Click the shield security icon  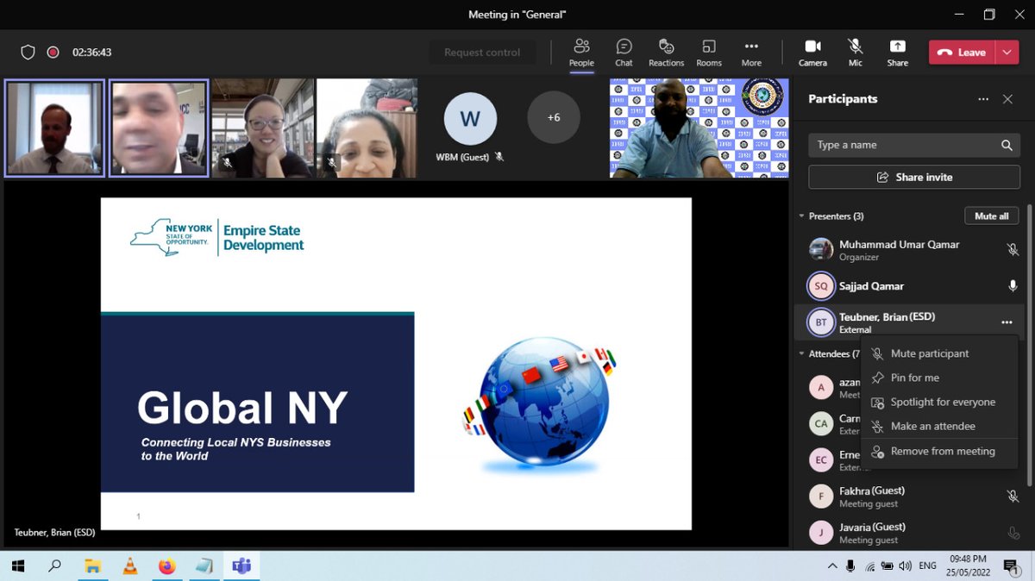[28, 53]
